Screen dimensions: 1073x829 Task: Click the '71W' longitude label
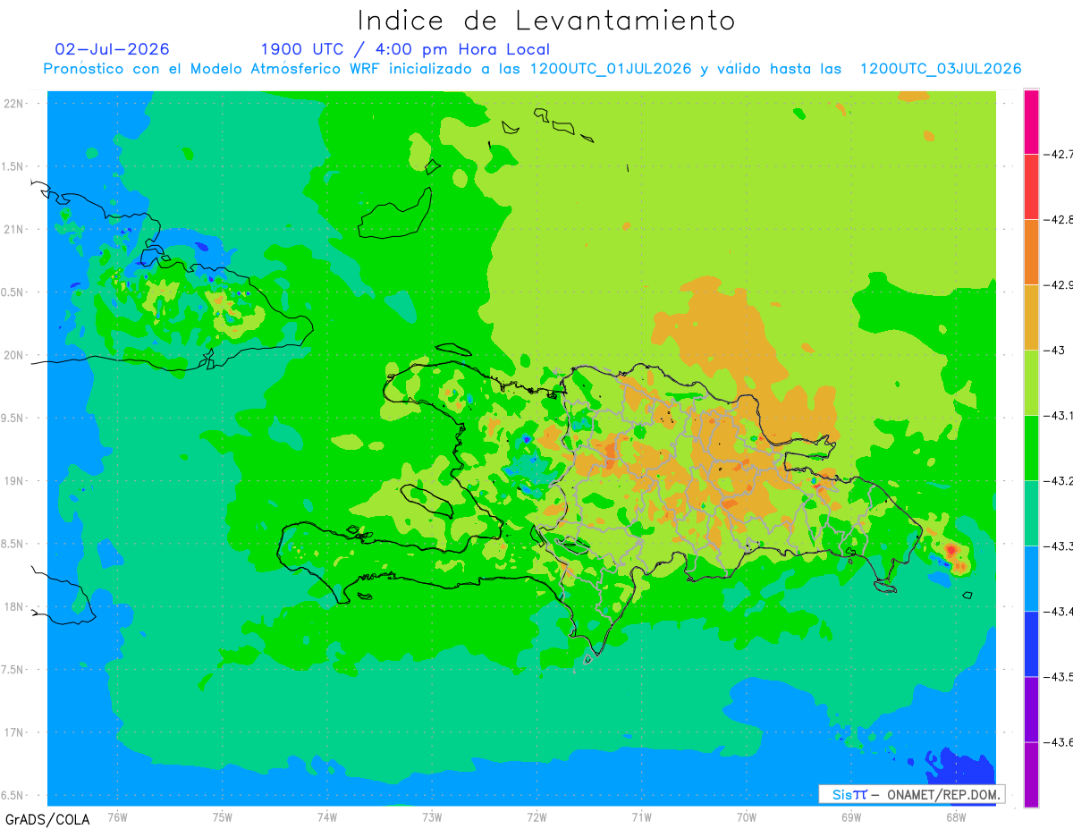(641, 816)
